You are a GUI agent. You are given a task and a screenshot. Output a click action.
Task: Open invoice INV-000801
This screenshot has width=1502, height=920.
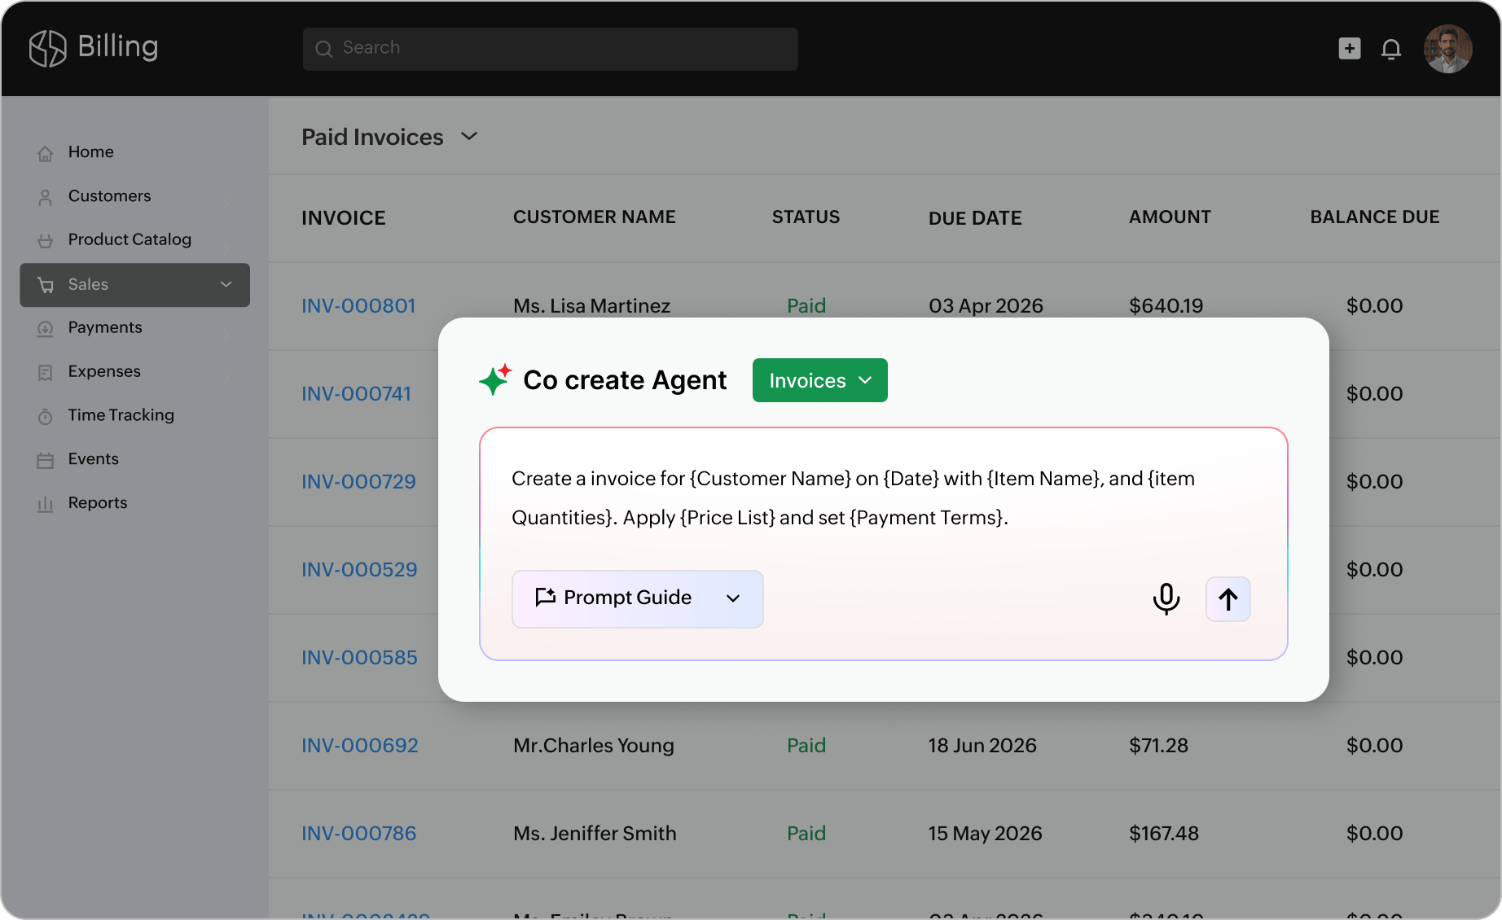(358, 306)
